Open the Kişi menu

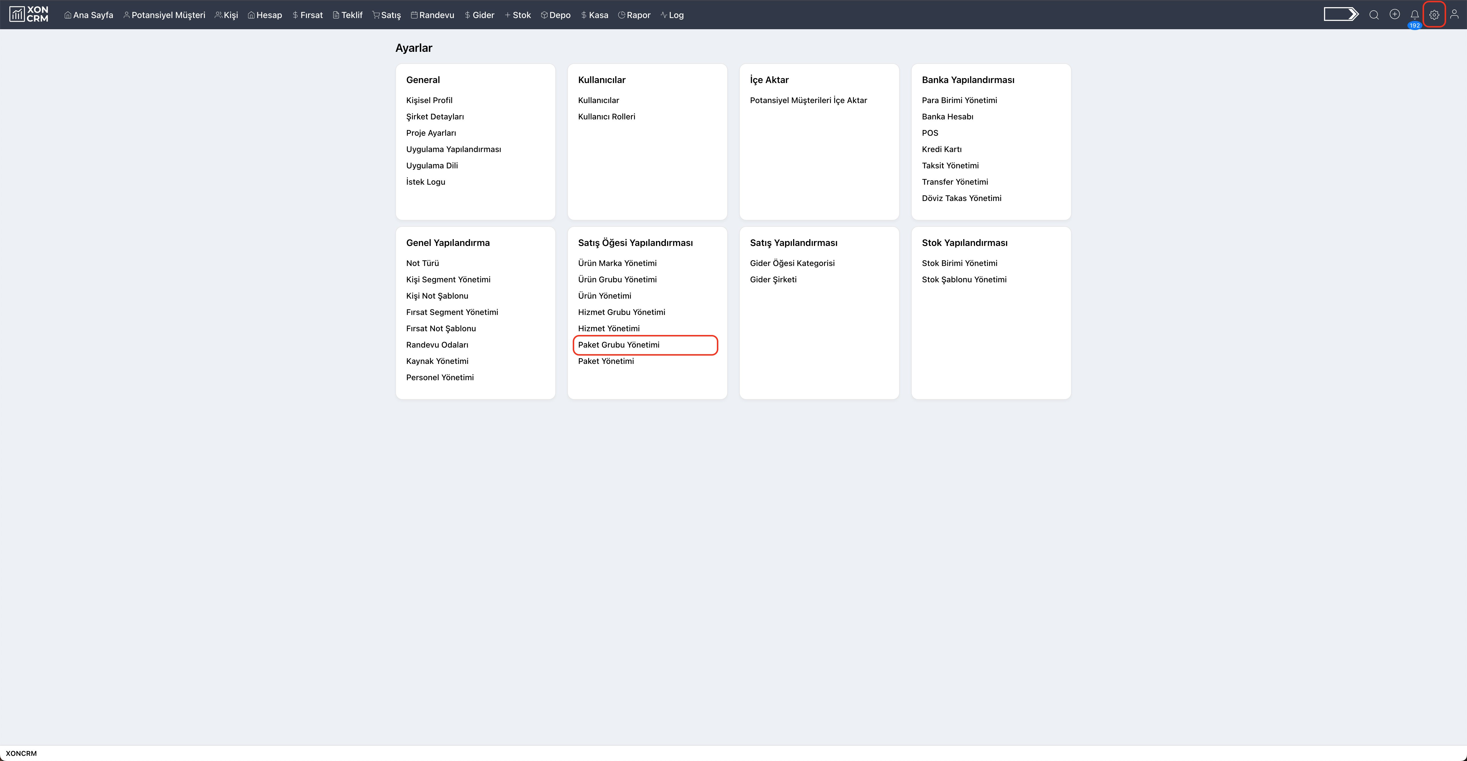[x=227, y=15]
